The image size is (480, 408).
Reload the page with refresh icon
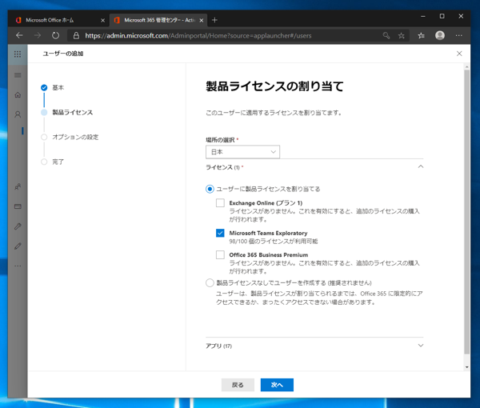[55, 35]
